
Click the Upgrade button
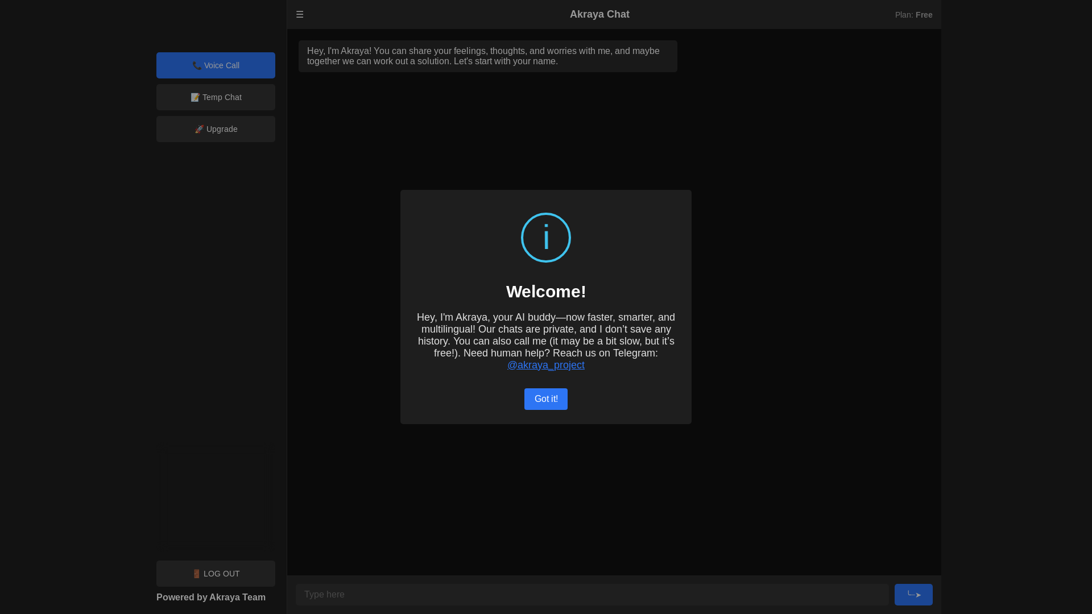pyautogui.click(x=216, y=129)
